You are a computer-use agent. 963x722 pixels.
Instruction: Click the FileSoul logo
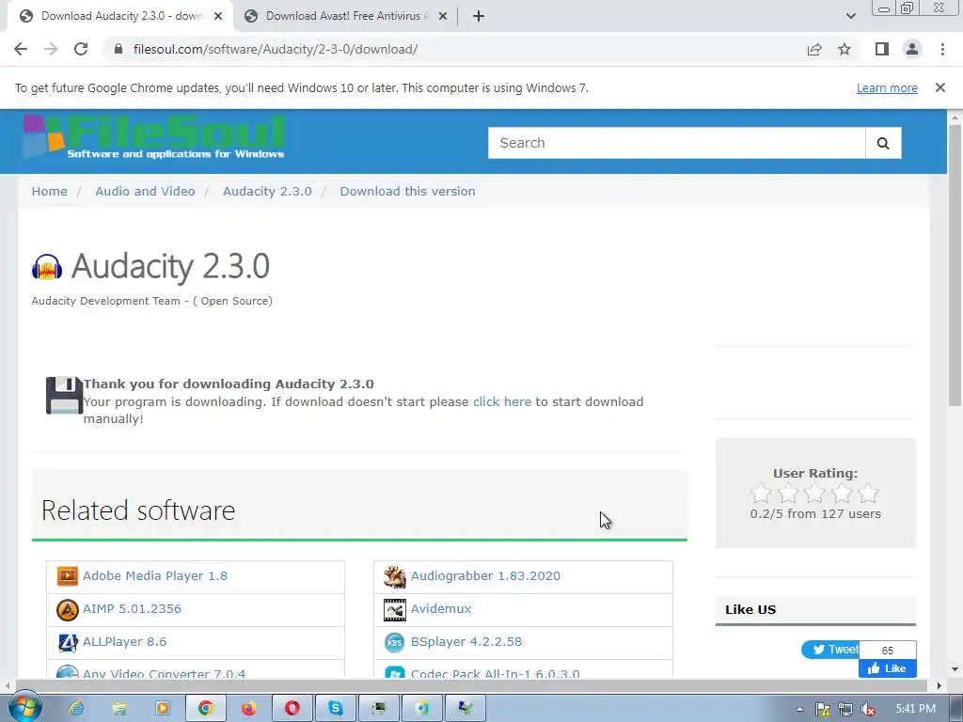click(154, 137)
